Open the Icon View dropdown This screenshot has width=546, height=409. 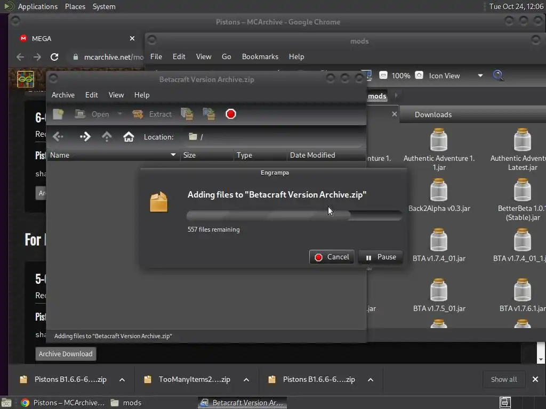pyautogui.click(x=455, y=76)
